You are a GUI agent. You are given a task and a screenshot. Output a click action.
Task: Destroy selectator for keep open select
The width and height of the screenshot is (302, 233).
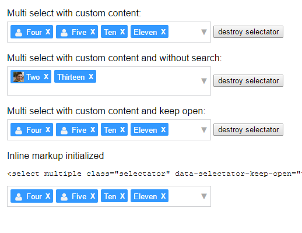(248, 130)
